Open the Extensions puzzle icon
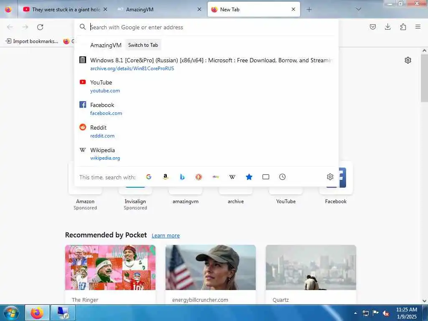The width and height of the screenshot is (428, 321). [403, 27]
